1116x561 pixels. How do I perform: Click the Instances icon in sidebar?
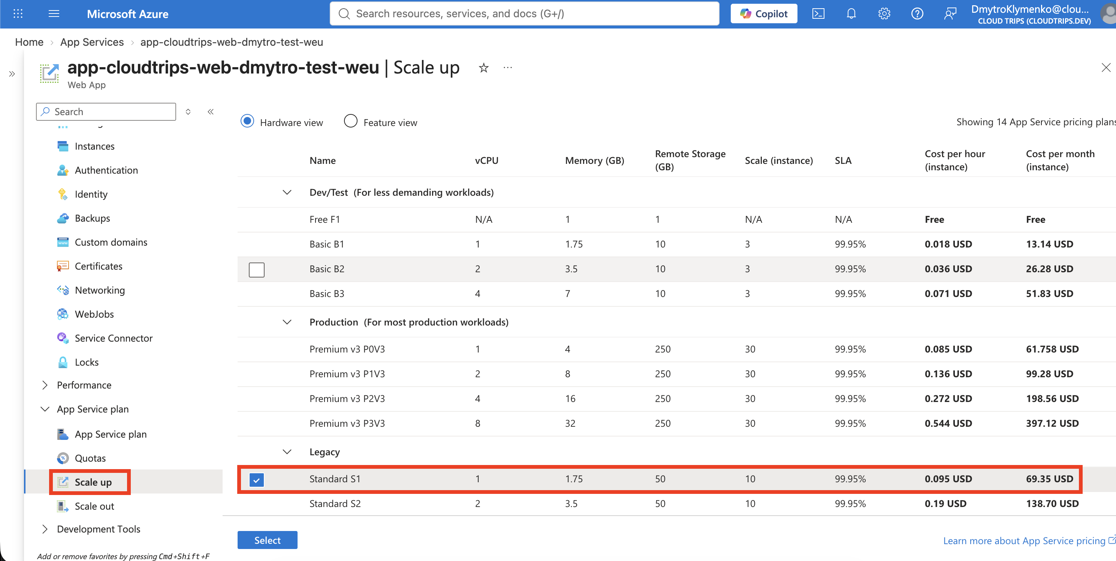click(63, 146)
